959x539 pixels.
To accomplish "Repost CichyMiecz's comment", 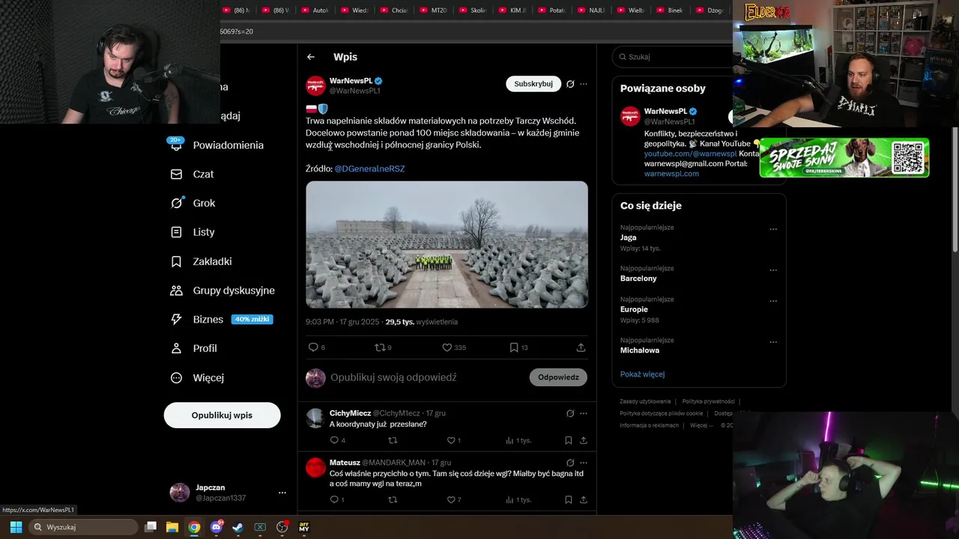I will pyautogui.click(x=393, y=441).
